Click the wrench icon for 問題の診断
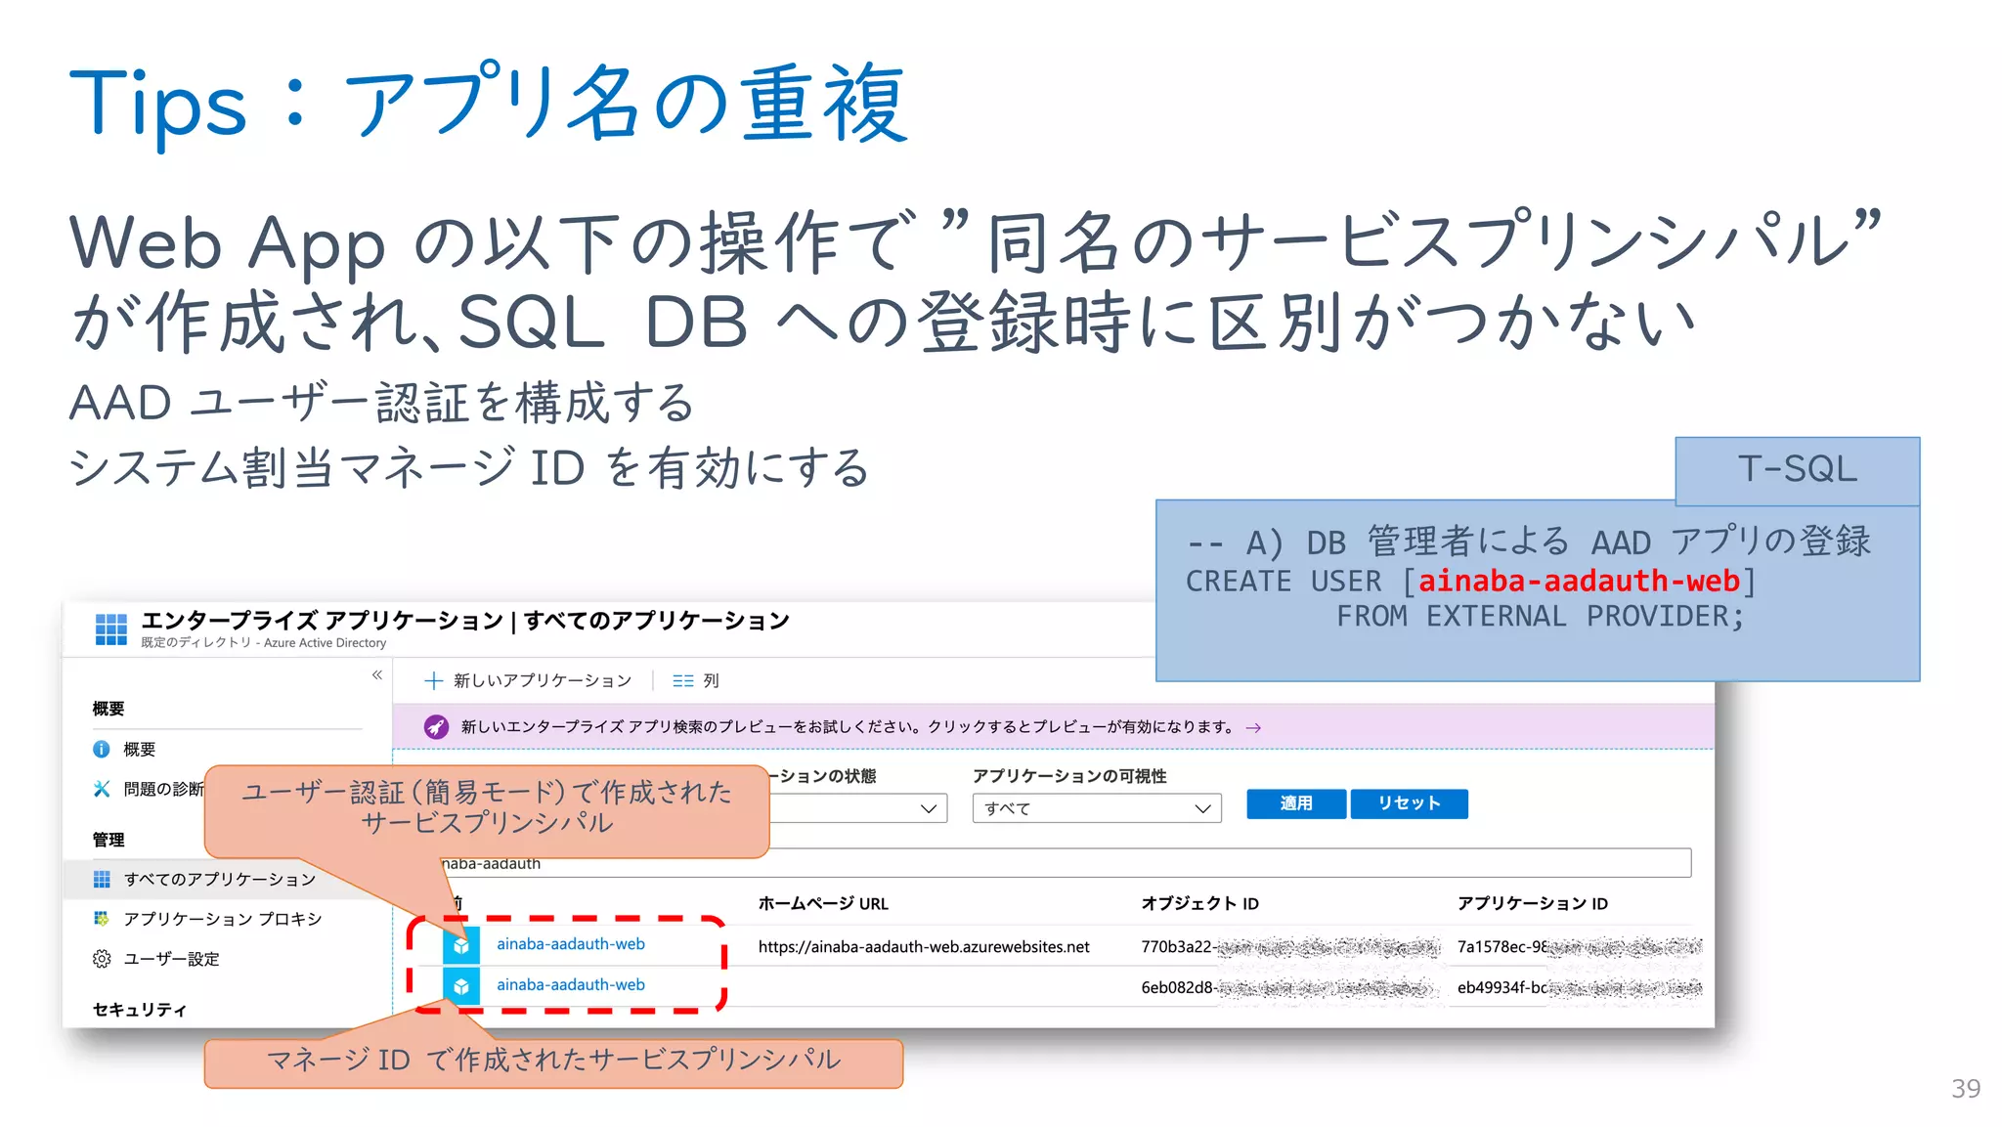This screenshot has width=2002, height=1127. coord(102,789)
